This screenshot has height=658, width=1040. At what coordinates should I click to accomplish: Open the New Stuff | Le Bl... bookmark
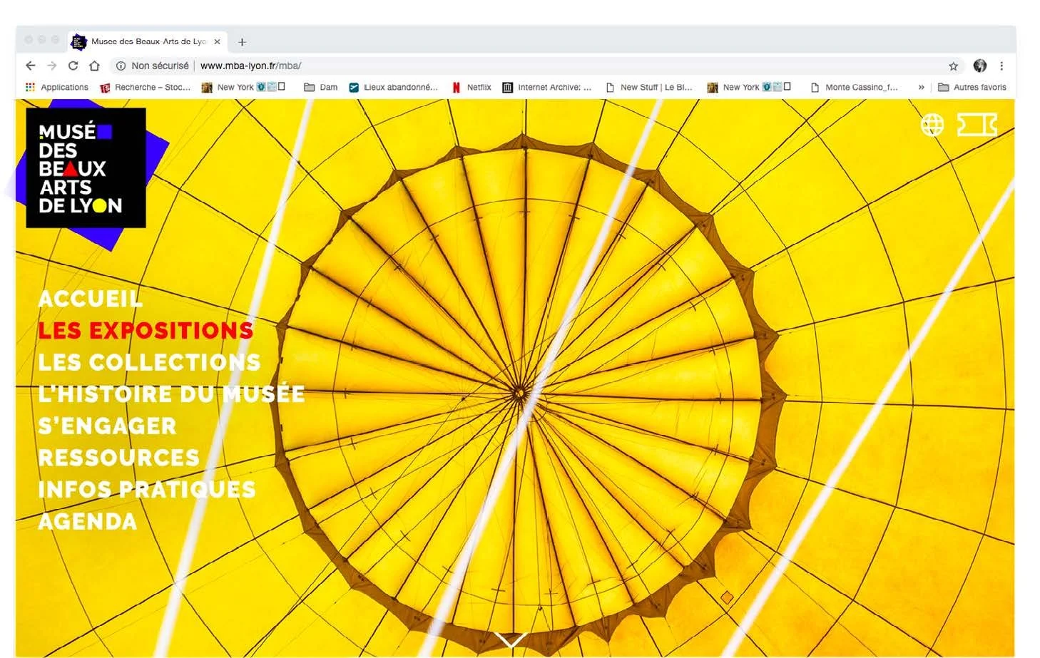[x=649, y=87]
